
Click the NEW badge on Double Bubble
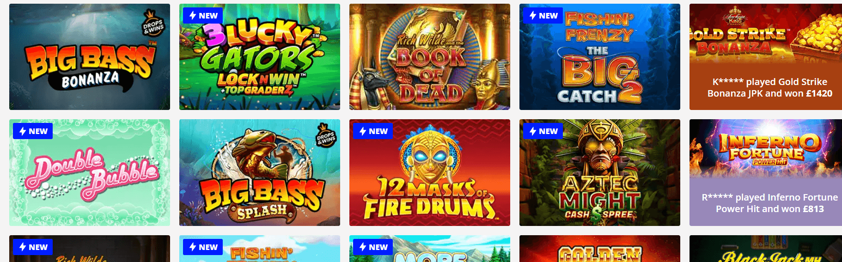pyautogui.click(x=33, y=131)
